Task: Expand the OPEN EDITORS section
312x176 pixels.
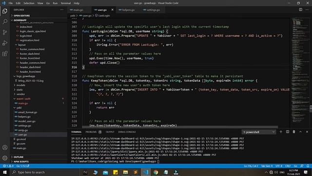Action: click(39, 16)
